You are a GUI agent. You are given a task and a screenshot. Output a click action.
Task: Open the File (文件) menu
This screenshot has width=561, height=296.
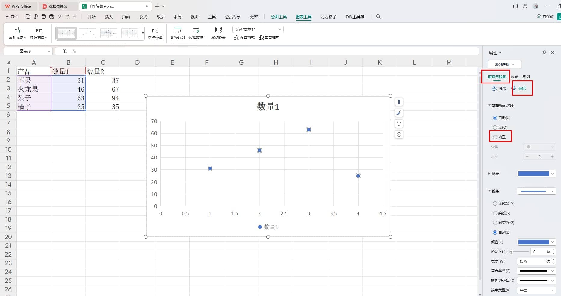point(12,17)
